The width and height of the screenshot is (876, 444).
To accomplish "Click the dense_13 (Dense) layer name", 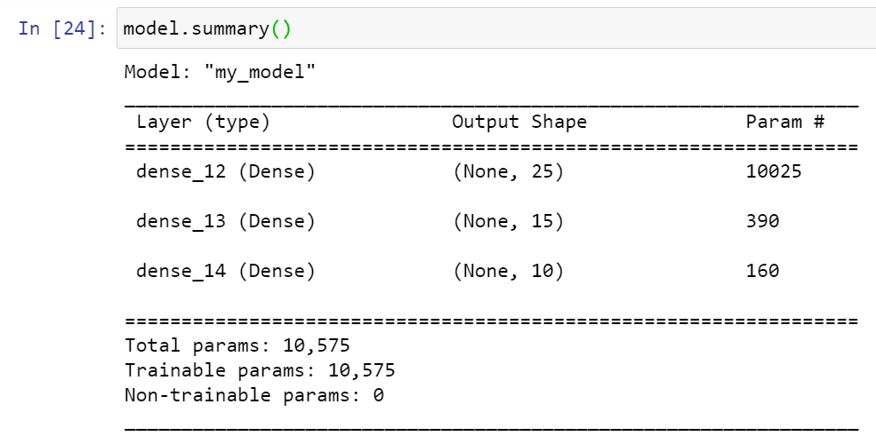I will 225,221.
